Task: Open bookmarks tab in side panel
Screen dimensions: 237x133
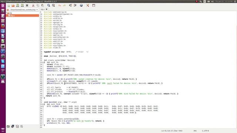Action: tap(13, 126)
